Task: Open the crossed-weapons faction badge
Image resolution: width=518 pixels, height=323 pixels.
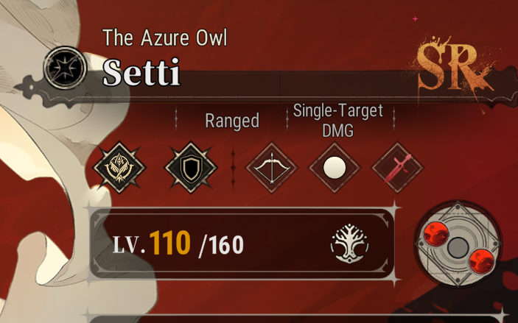Action: (x=119, y=167)
